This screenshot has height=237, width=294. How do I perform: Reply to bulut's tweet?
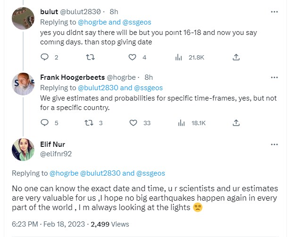click(45, 57)
